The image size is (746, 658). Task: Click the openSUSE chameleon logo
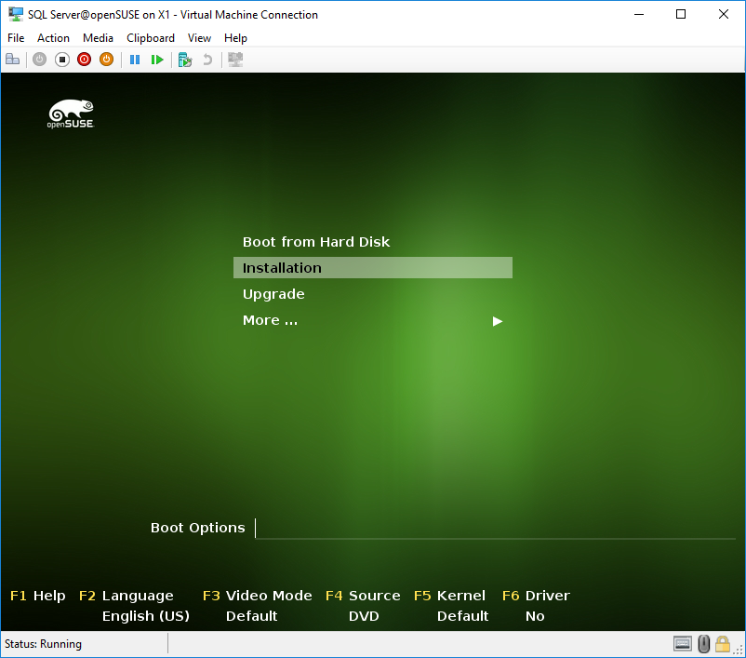(x=71, y=114)
